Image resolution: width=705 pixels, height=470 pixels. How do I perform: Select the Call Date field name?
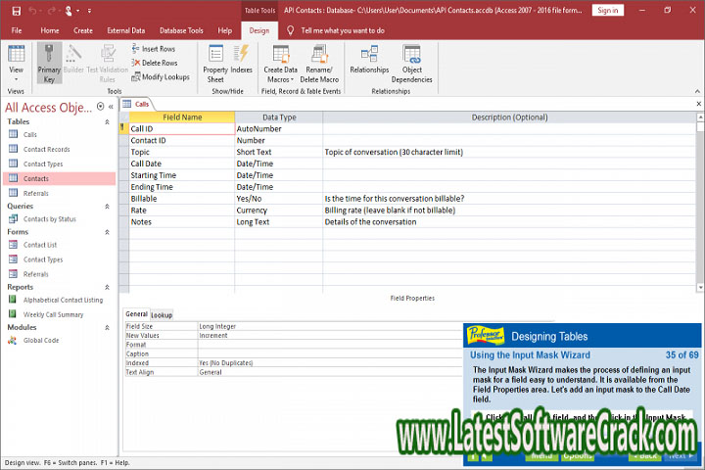tap(182, 164)
